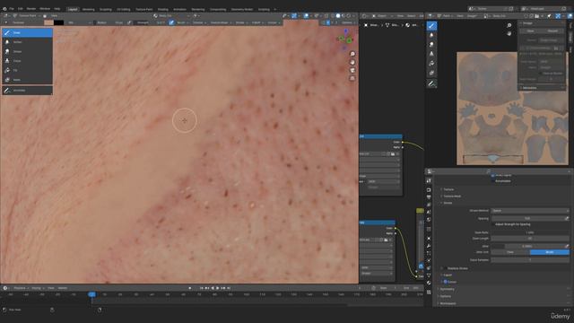Open the Keying menu in timeline
This screenshot has width=574, height=323.
pyautogui.click(x=37, y=288)
